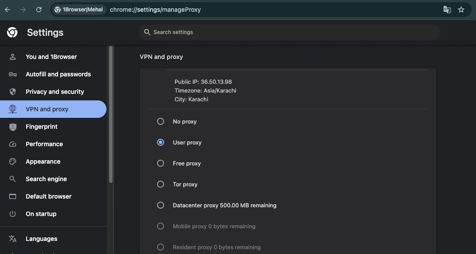Open Privacy and security settings
The width and height of the screenshot is (476, 254).
[x=55, y=92]
